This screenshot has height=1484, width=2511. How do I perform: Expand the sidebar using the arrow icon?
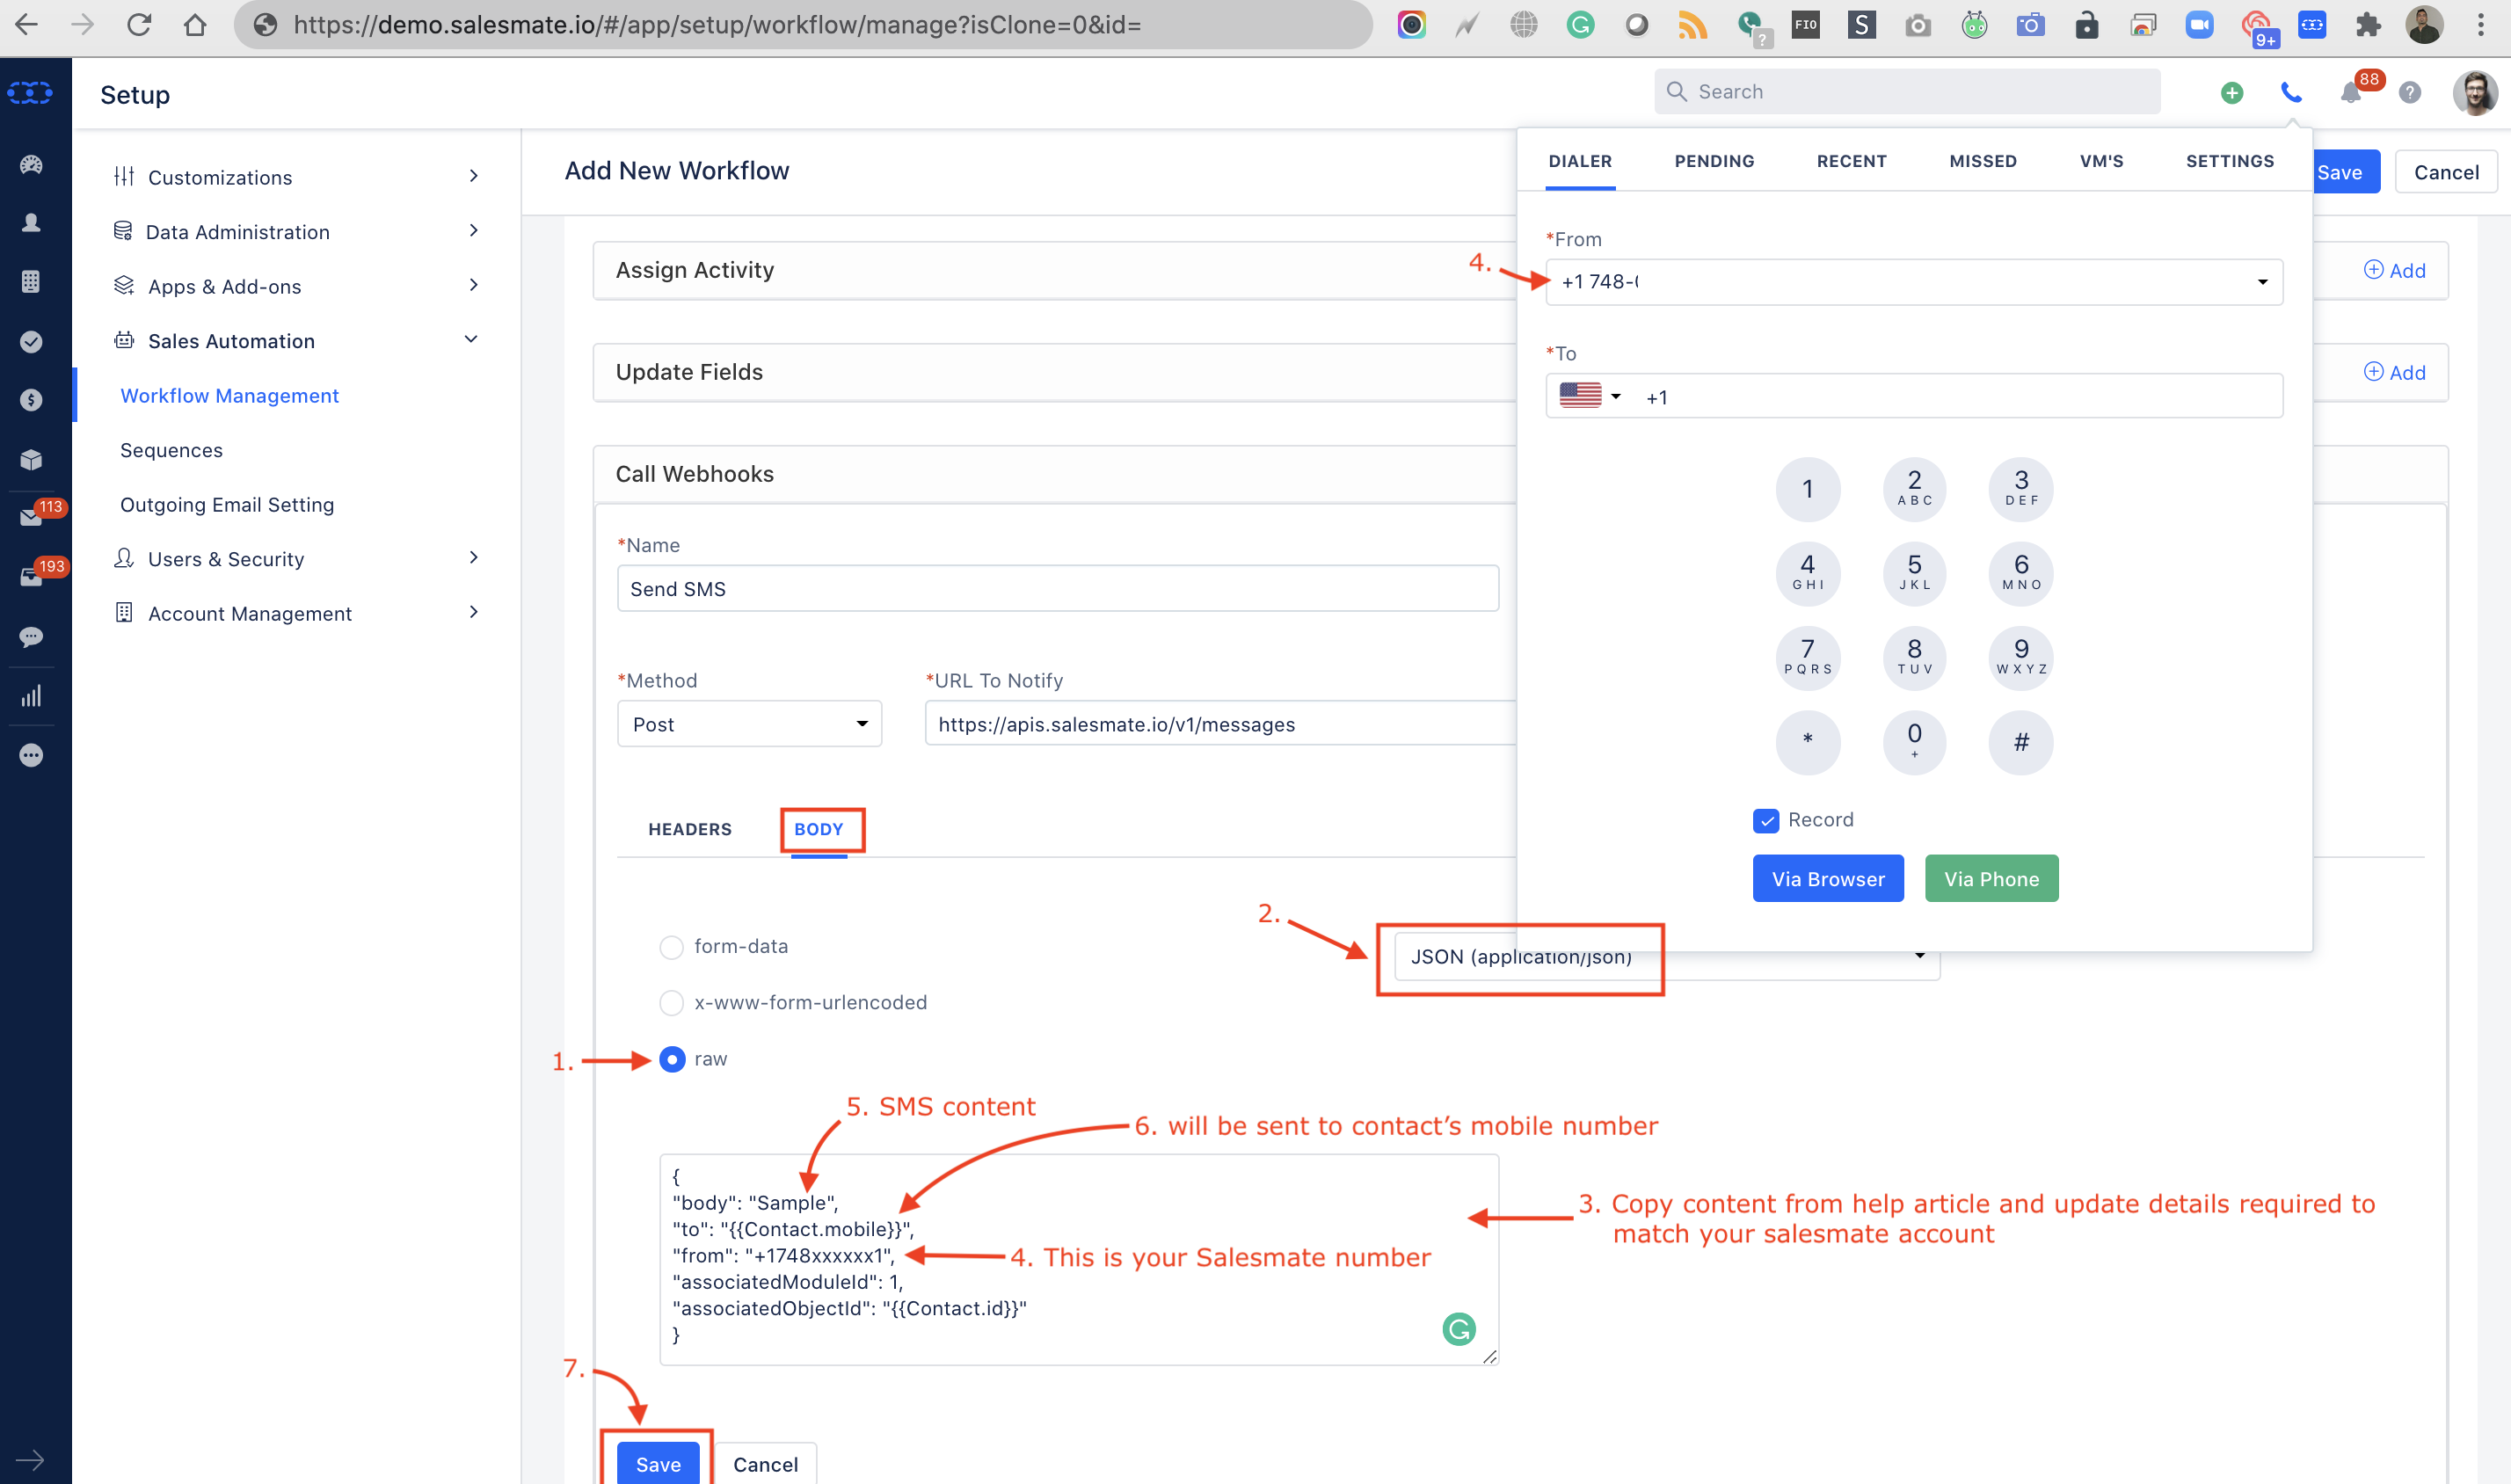[30, 1460]
